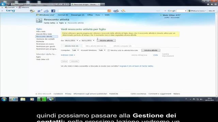The width and height of the screenshot is (218, 122).
Task: Open the media player taskbar icon
Action: pos(32,99)
